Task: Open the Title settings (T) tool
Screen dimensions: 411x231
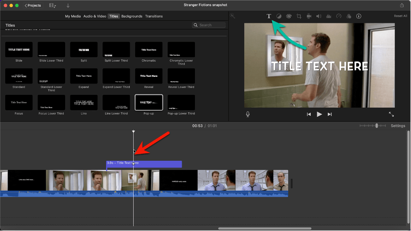Action: [x=269, y=16]
